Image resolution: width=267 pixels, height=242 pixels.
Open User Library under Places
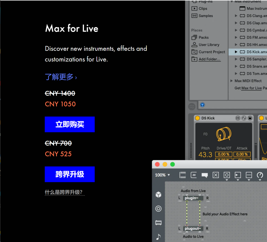[209, 45]
